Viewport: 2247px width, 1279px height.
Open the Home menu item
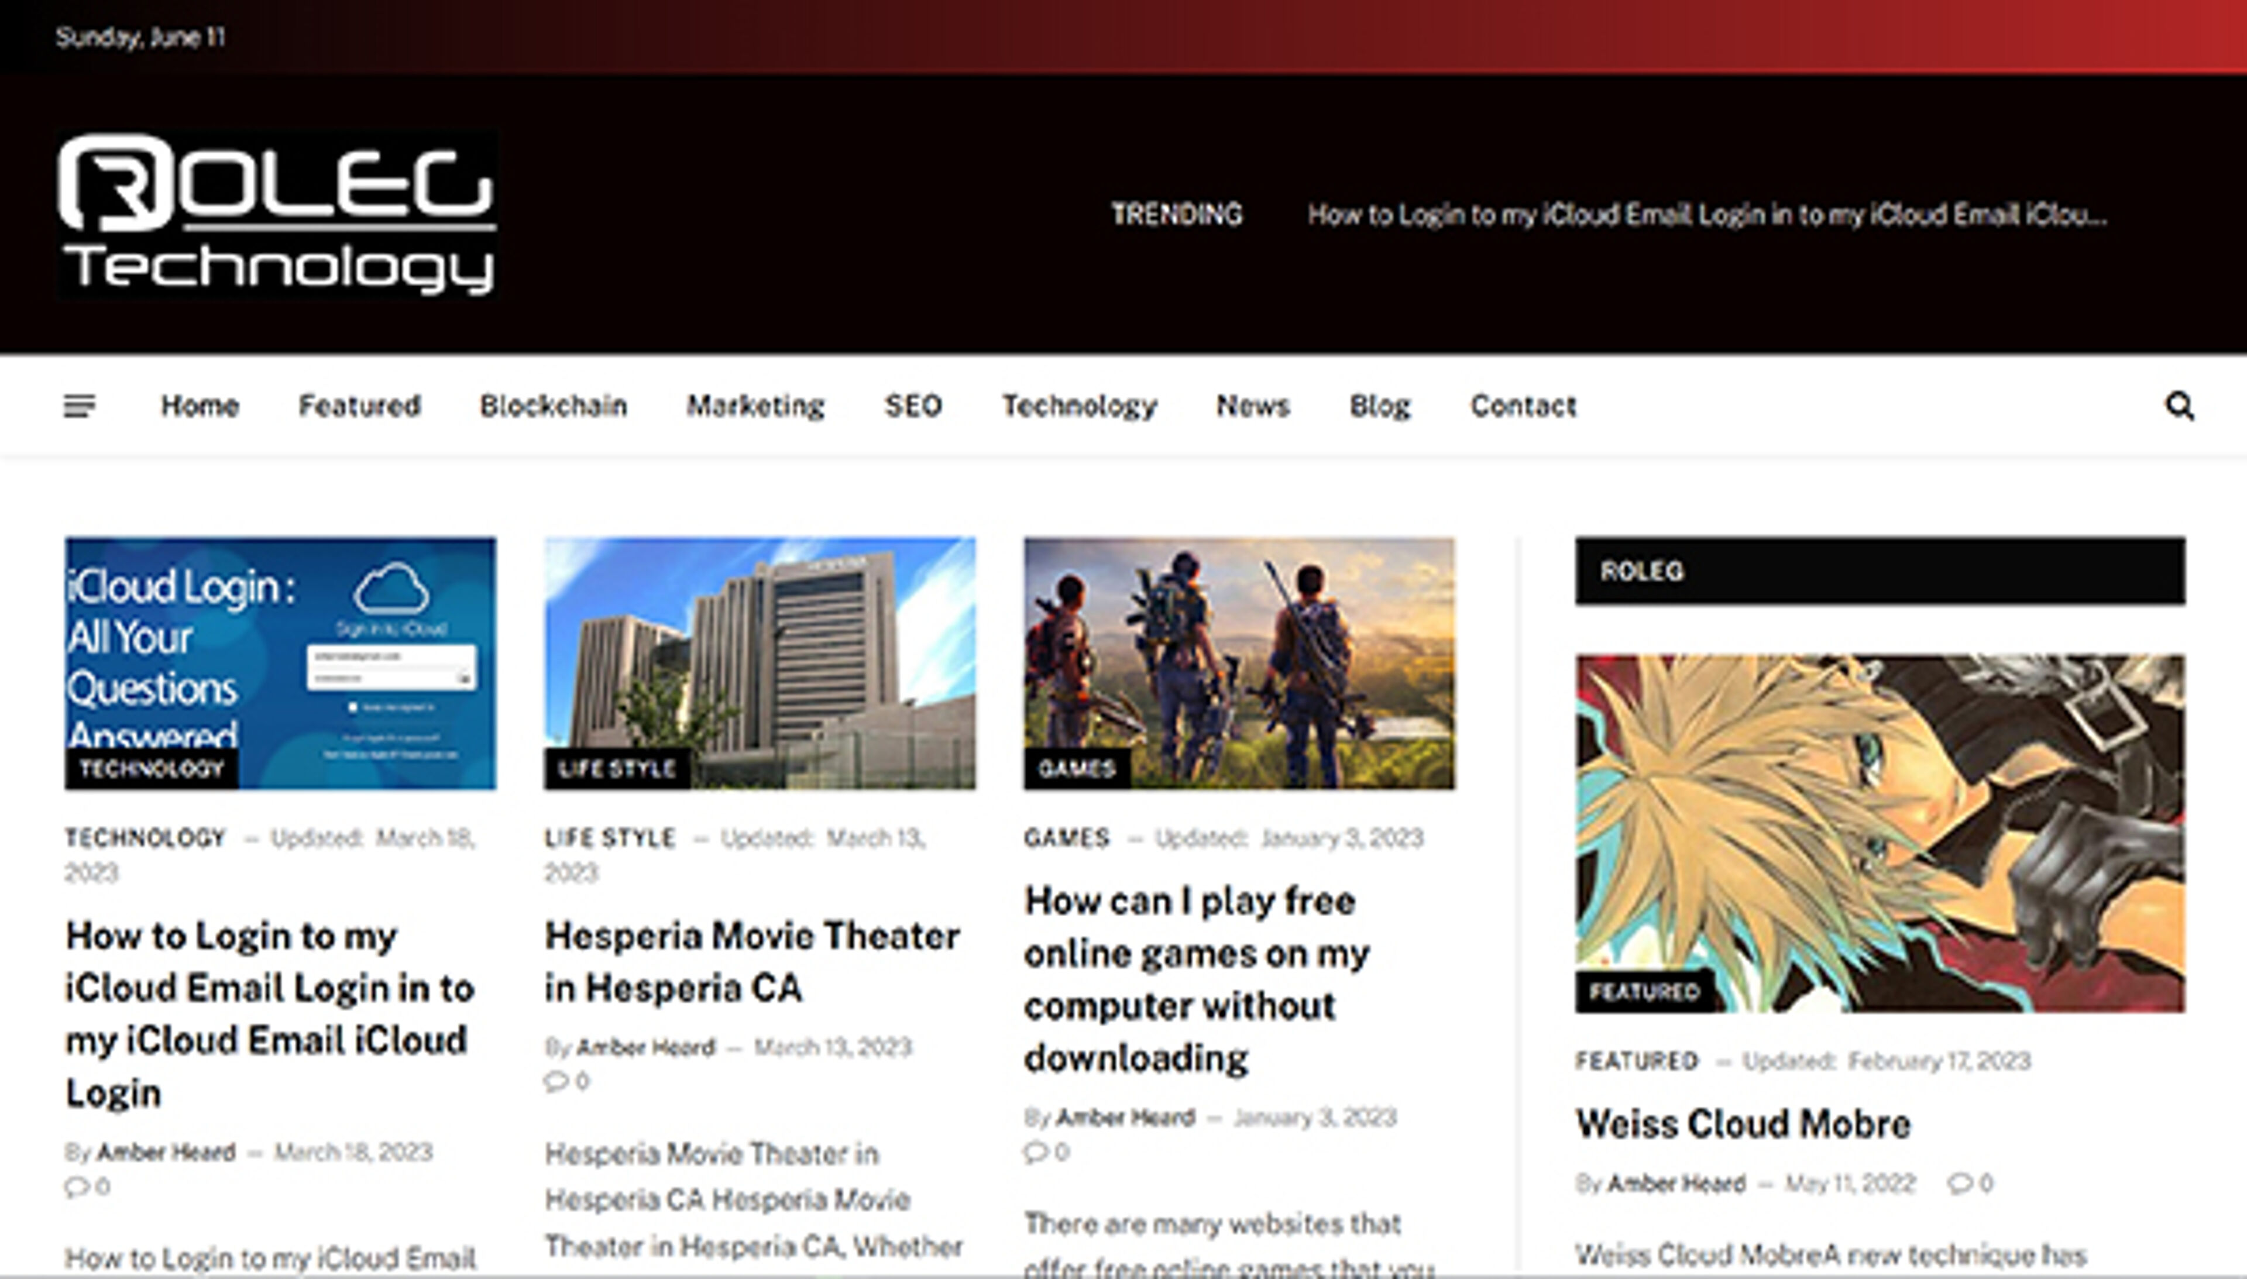[200, 406]
